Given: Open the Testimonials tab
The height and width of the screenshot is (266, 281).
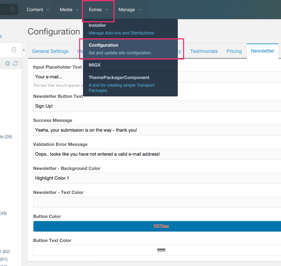Looking at the screenshot, I should (x=204, y=51).
